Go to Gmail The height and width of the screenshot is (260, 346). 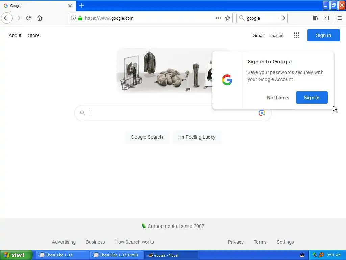(x=258, y=35)
